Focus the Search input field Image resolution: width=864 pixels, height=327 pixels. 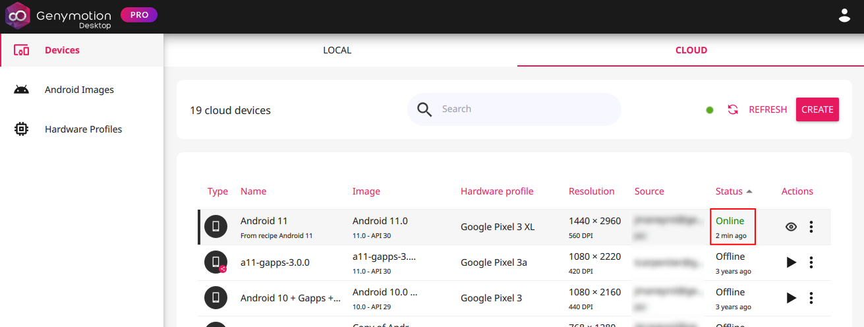point(514,109)
